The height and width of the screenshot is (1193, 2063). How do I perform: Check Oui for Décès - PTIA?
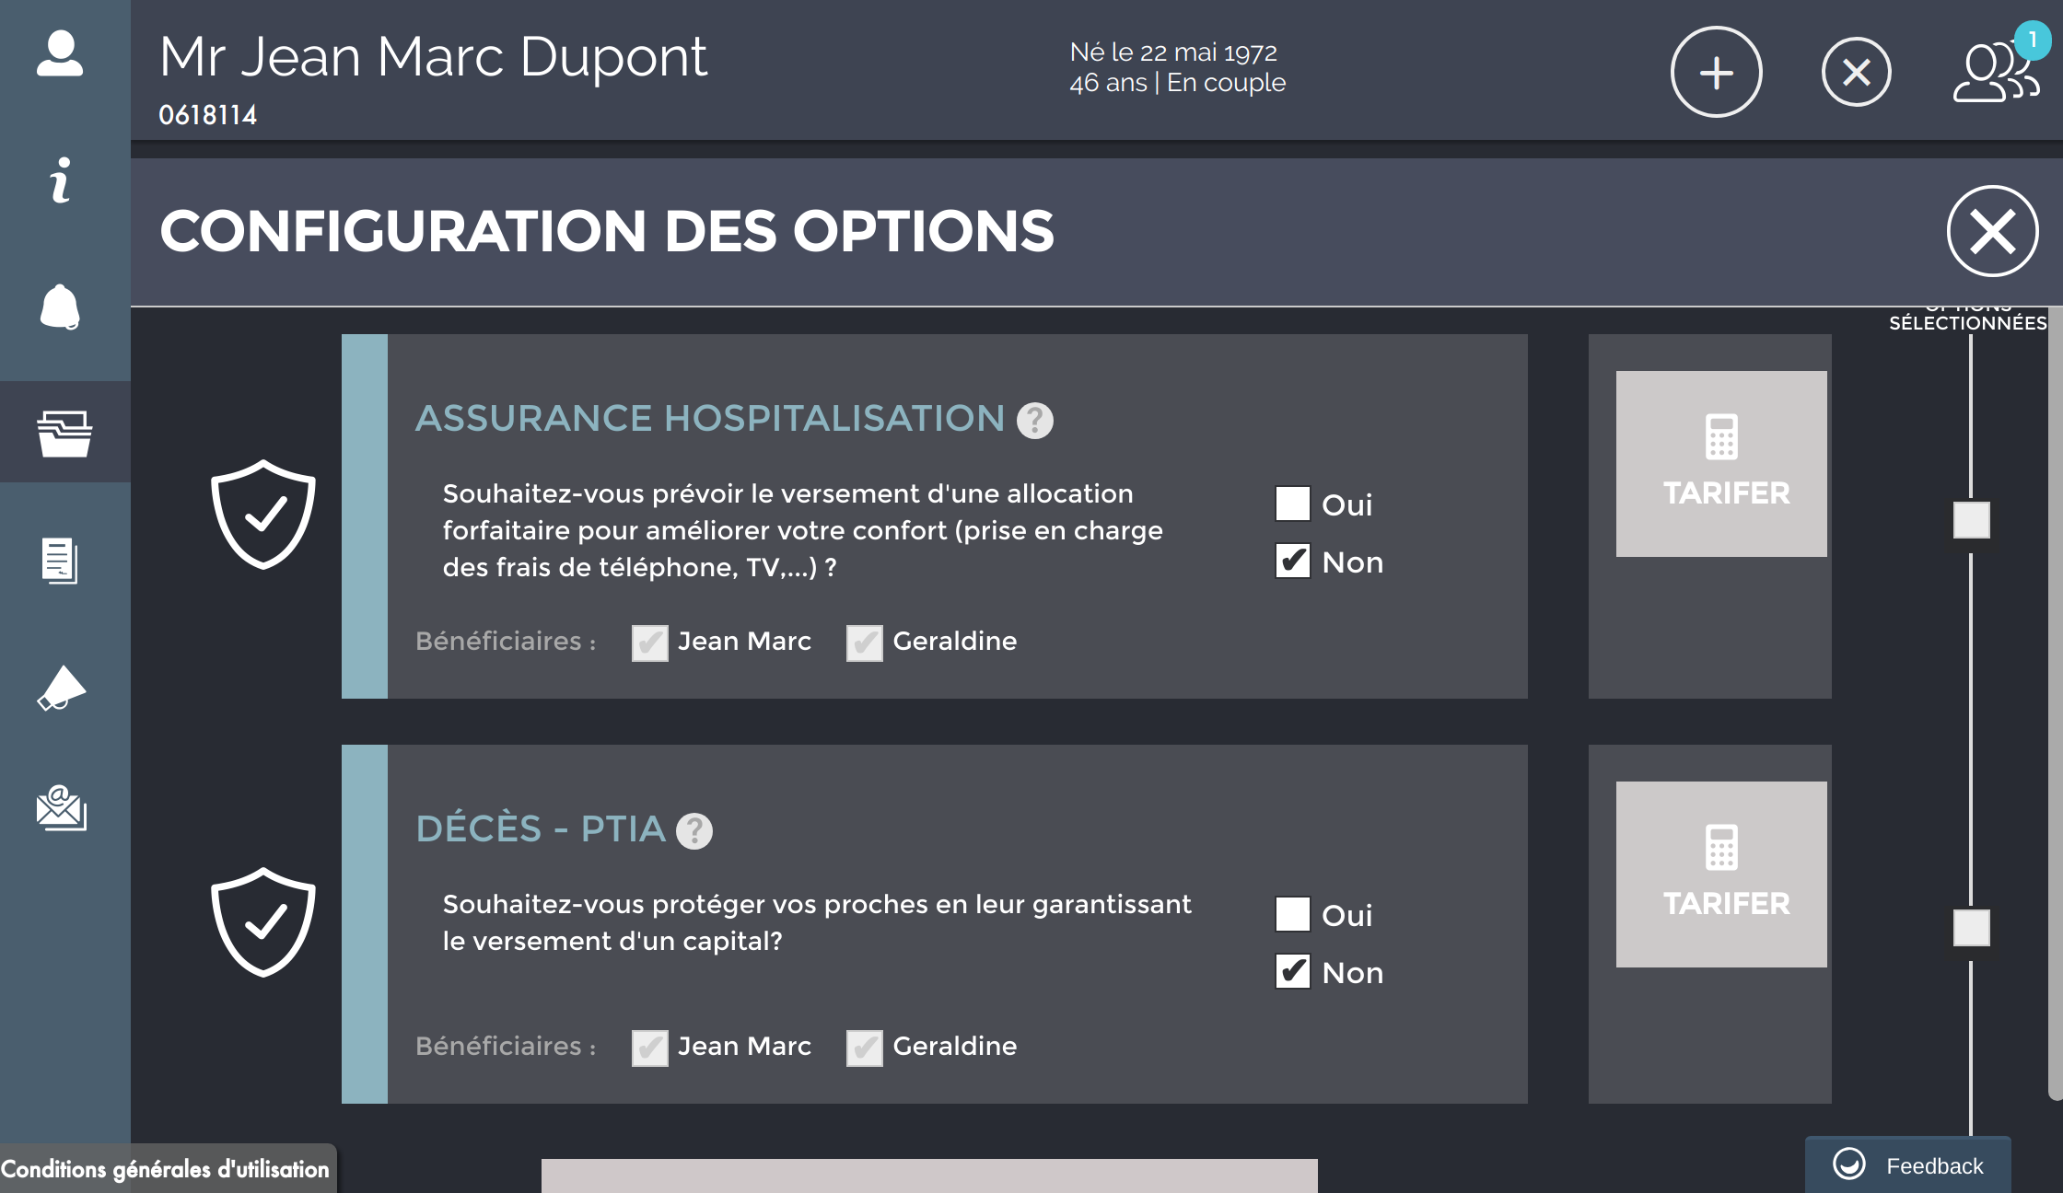(1293, 914)
